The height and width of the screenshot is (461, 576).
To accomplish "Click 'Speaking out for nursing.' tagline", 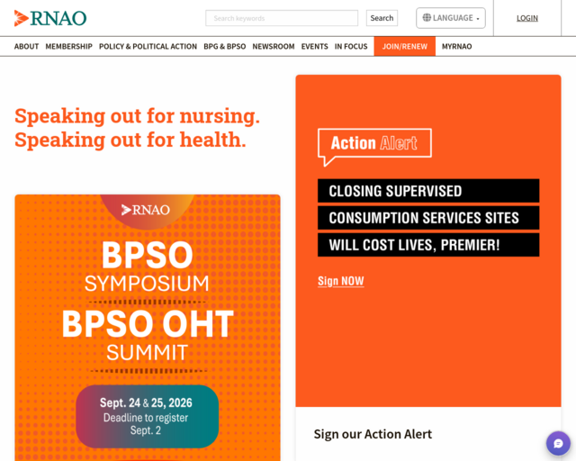I will pyautogui.click(x=138, y=116).
